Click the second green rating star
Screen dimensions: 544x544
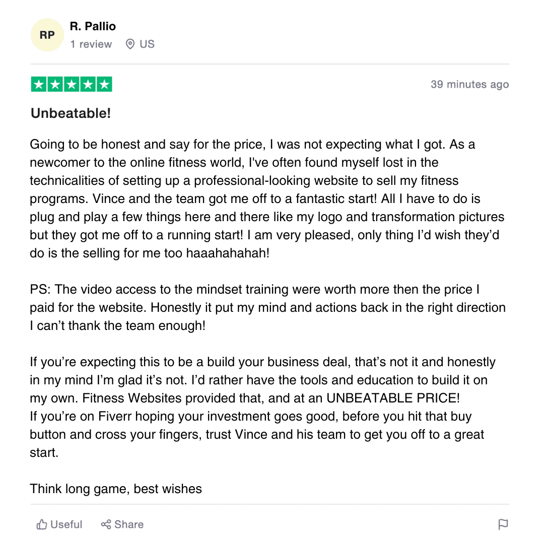55,84
